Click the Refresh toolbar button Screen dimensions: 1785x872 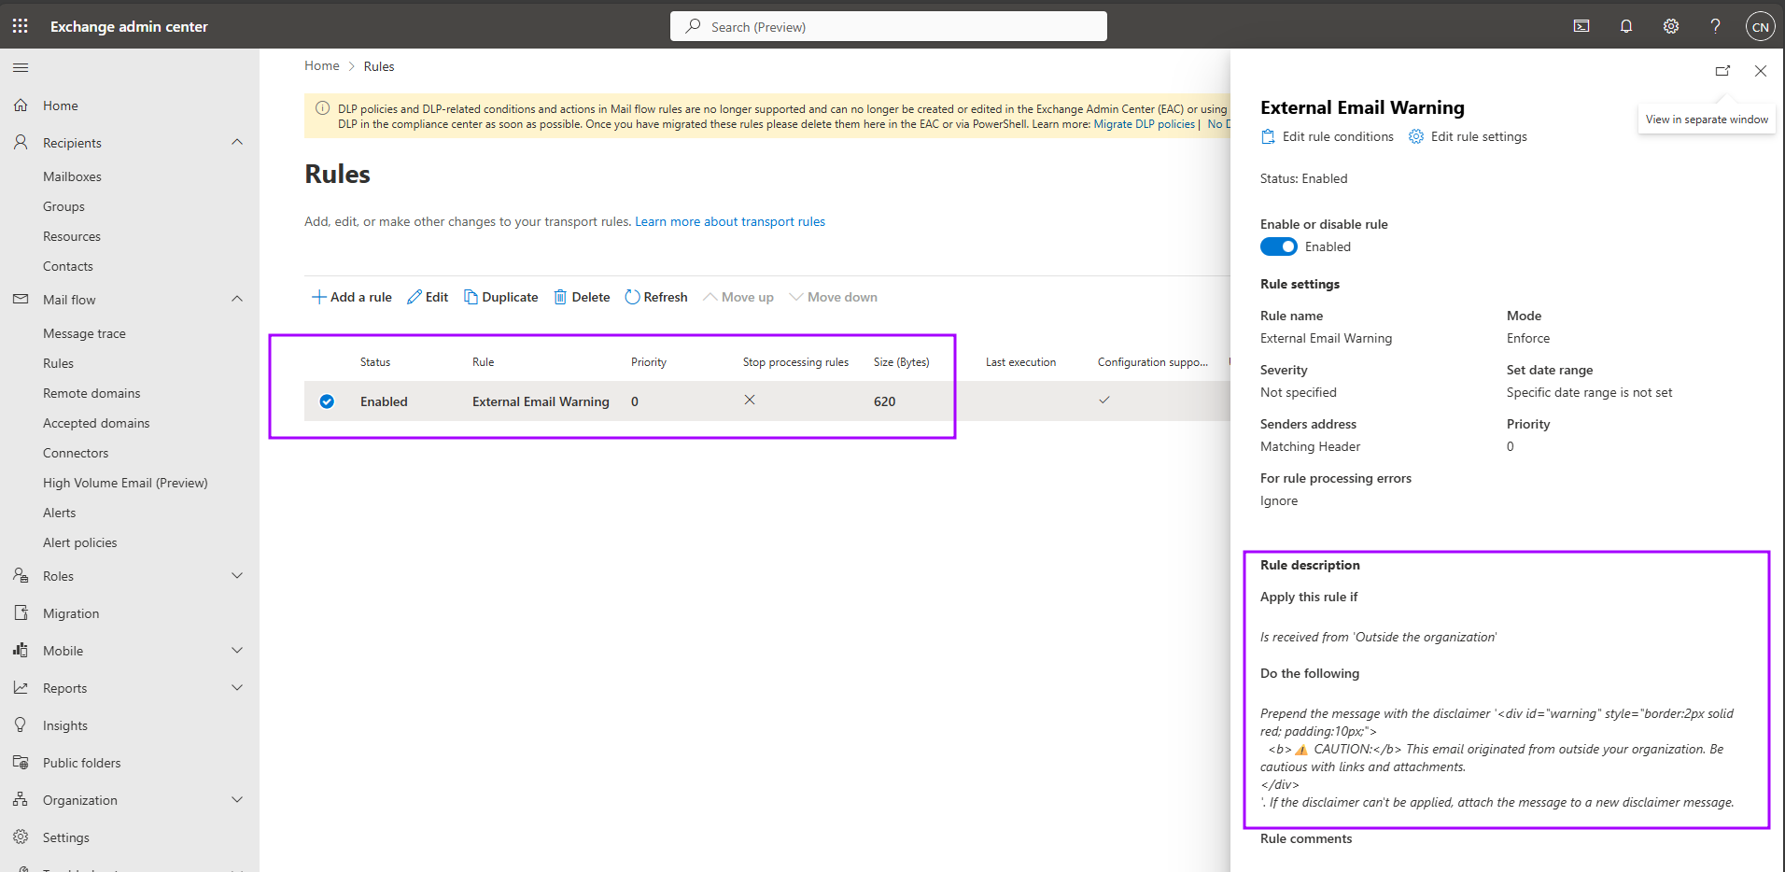coord(656,297)
